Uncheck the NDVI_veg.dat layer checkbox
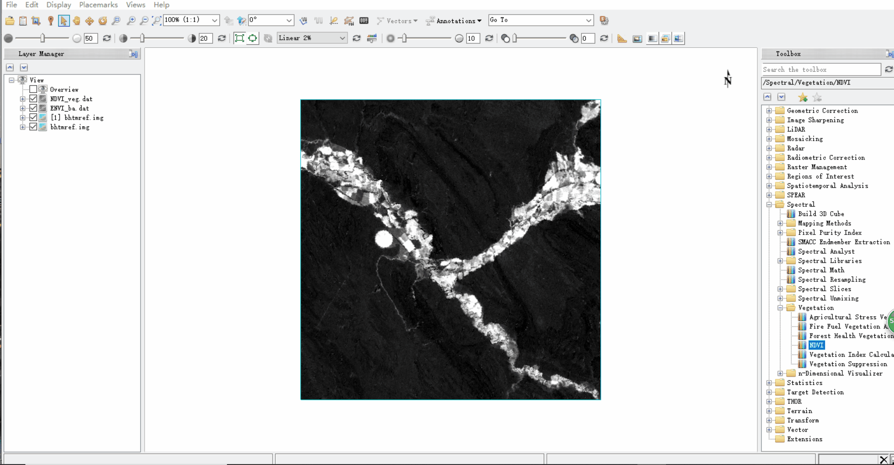This screenshot has width=894, height=465. tap(33, 99)
